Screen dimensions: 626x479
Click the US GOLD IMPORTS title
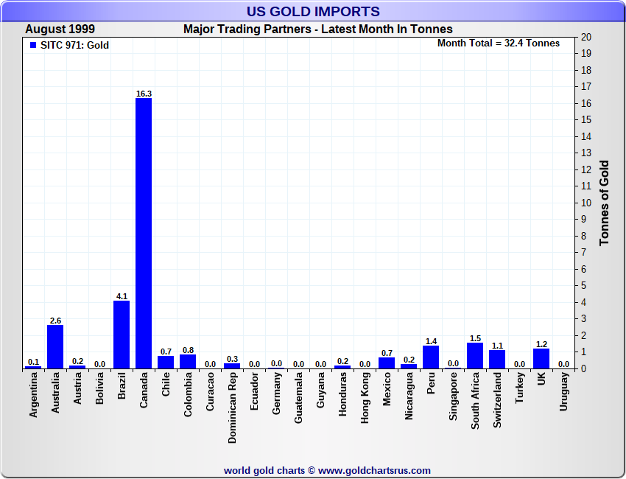(313, 11)
